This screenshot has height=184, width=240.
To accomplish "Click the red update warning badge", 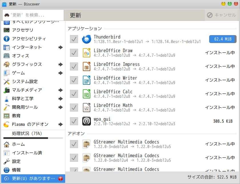I will (x=61, y=179).
